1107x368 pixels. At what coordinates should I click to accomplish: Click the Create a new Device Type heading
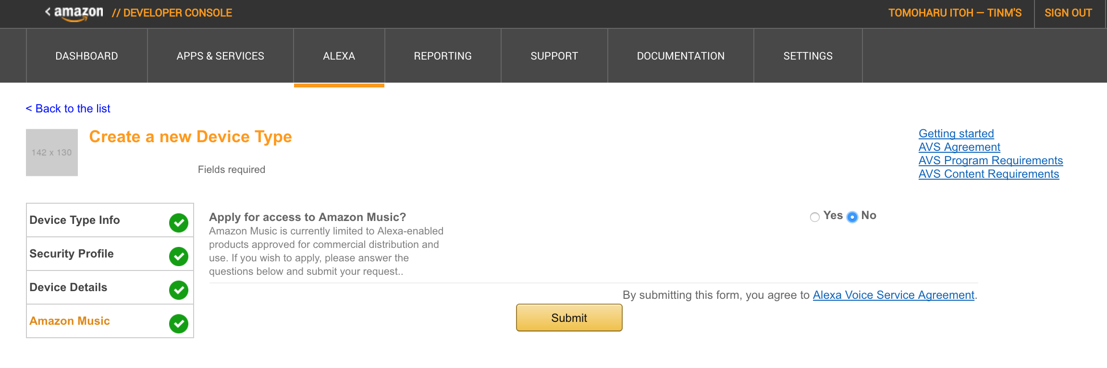click(x=190, y=137)
